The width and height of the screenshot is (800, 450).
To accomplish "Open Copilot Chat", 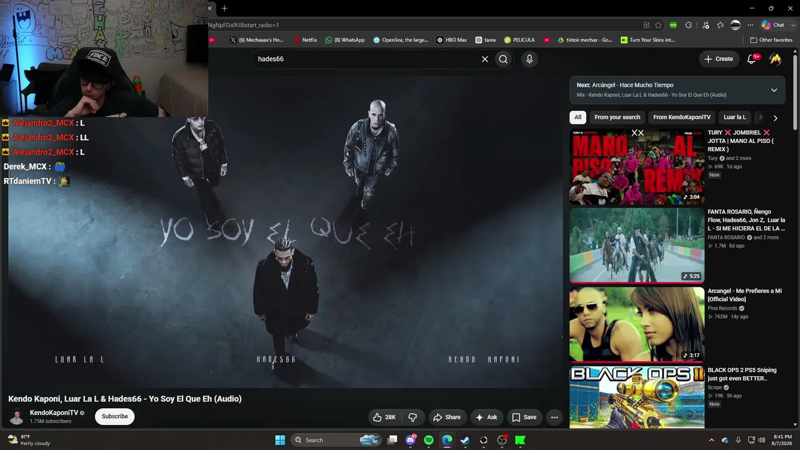I will point(773,25).
